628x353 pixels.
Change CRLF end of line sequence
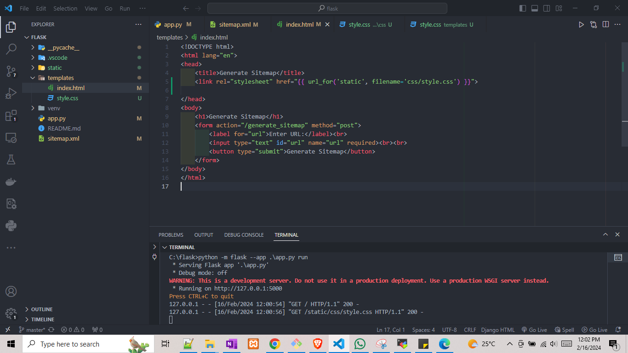coord(470,330)
